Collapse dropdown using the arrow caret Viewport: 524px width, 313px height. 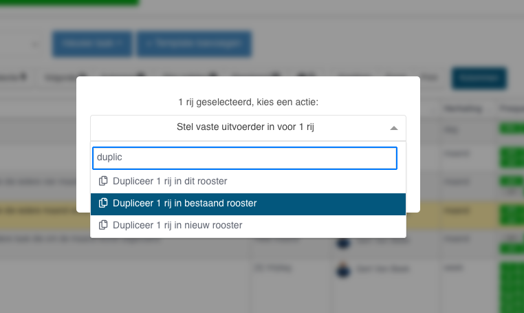tap(393, 128)
